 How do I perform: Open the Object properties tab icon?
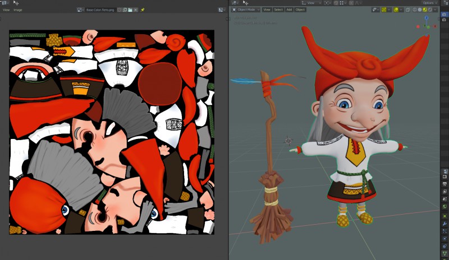(x=445, y=216)
